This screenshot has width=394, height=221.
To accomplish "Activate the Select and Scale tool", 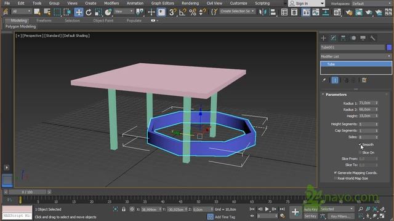I will pyautogui.click(x=98, y=12).
